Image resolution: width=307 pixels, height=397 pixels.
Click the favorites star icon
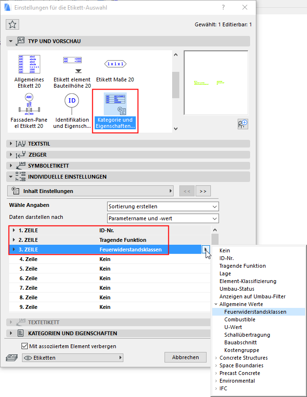pyautogui.click(x=12, y=24)
